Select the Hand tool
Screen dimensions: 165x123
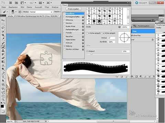click(3, 96)
